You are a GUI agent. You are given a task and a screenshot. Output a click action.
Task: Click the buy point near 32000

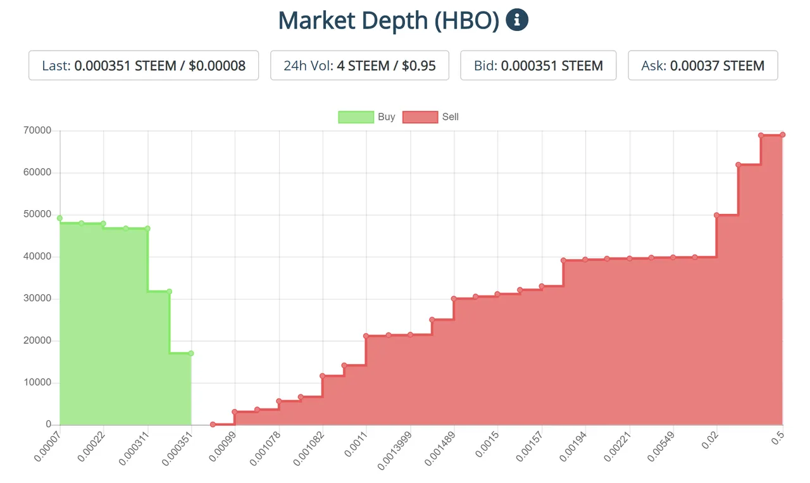coord(169,291)
